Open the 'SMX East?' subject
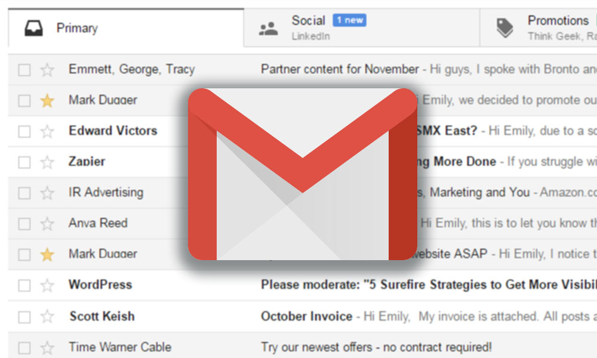 point(447,131)
